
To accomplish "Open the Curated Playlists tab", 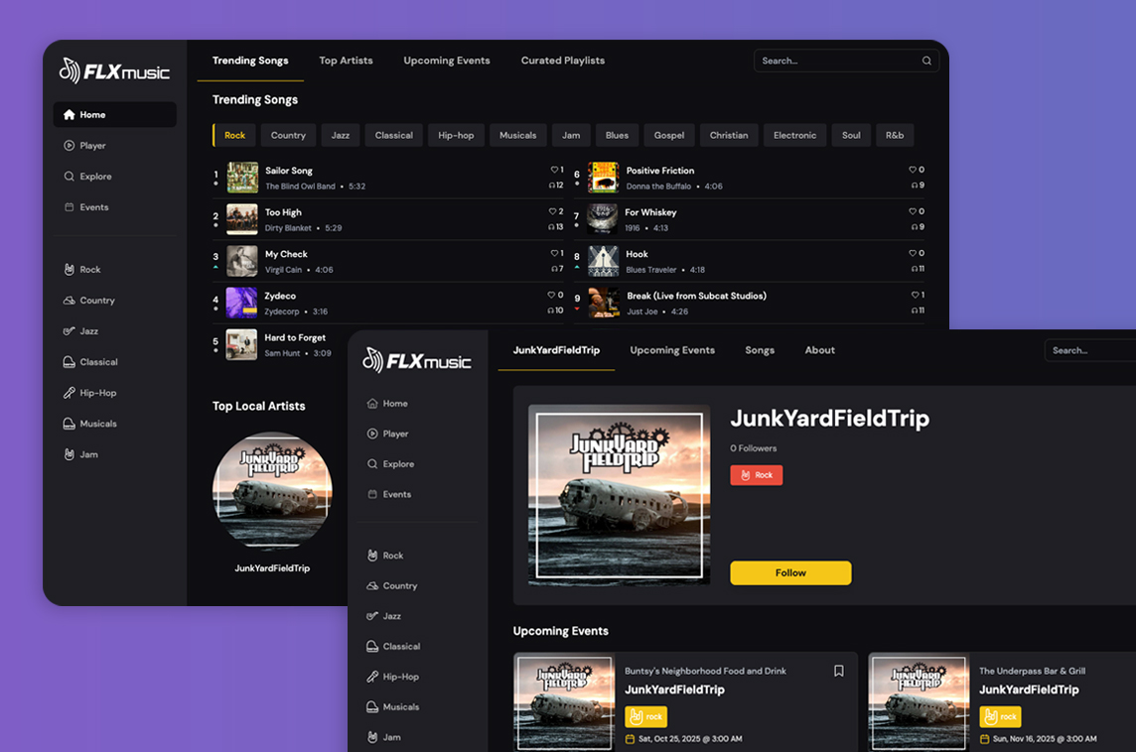I will pyautogui.click(x=562, y=61).
